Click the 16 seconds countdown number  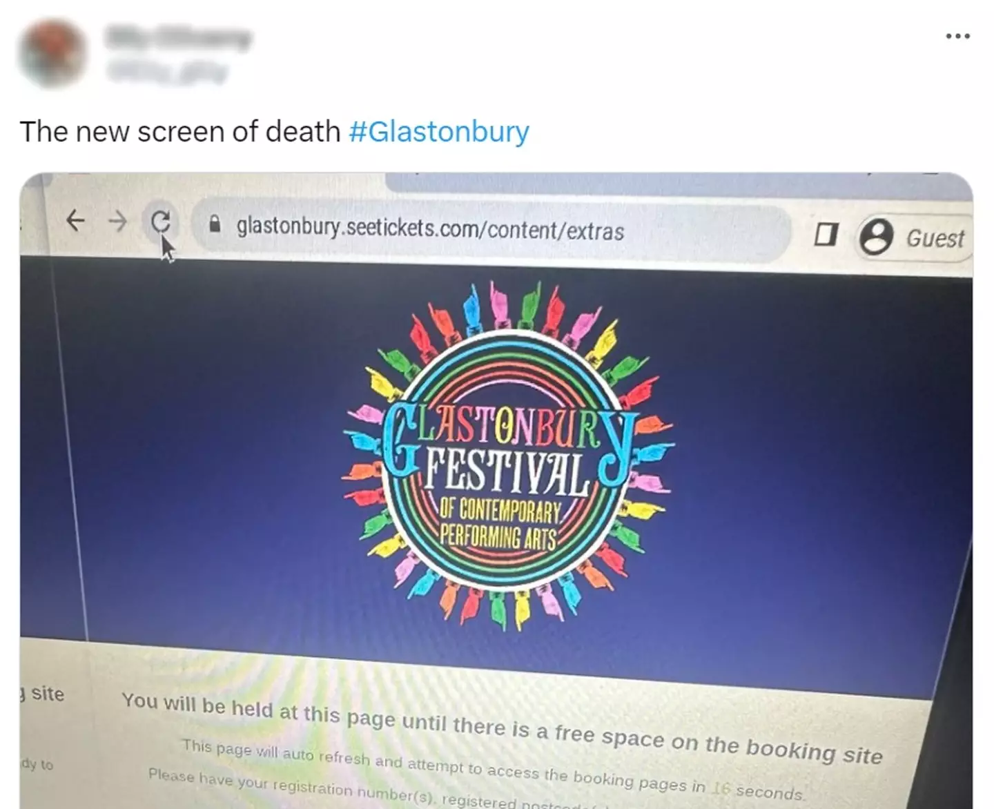click(x=721, y=787)
